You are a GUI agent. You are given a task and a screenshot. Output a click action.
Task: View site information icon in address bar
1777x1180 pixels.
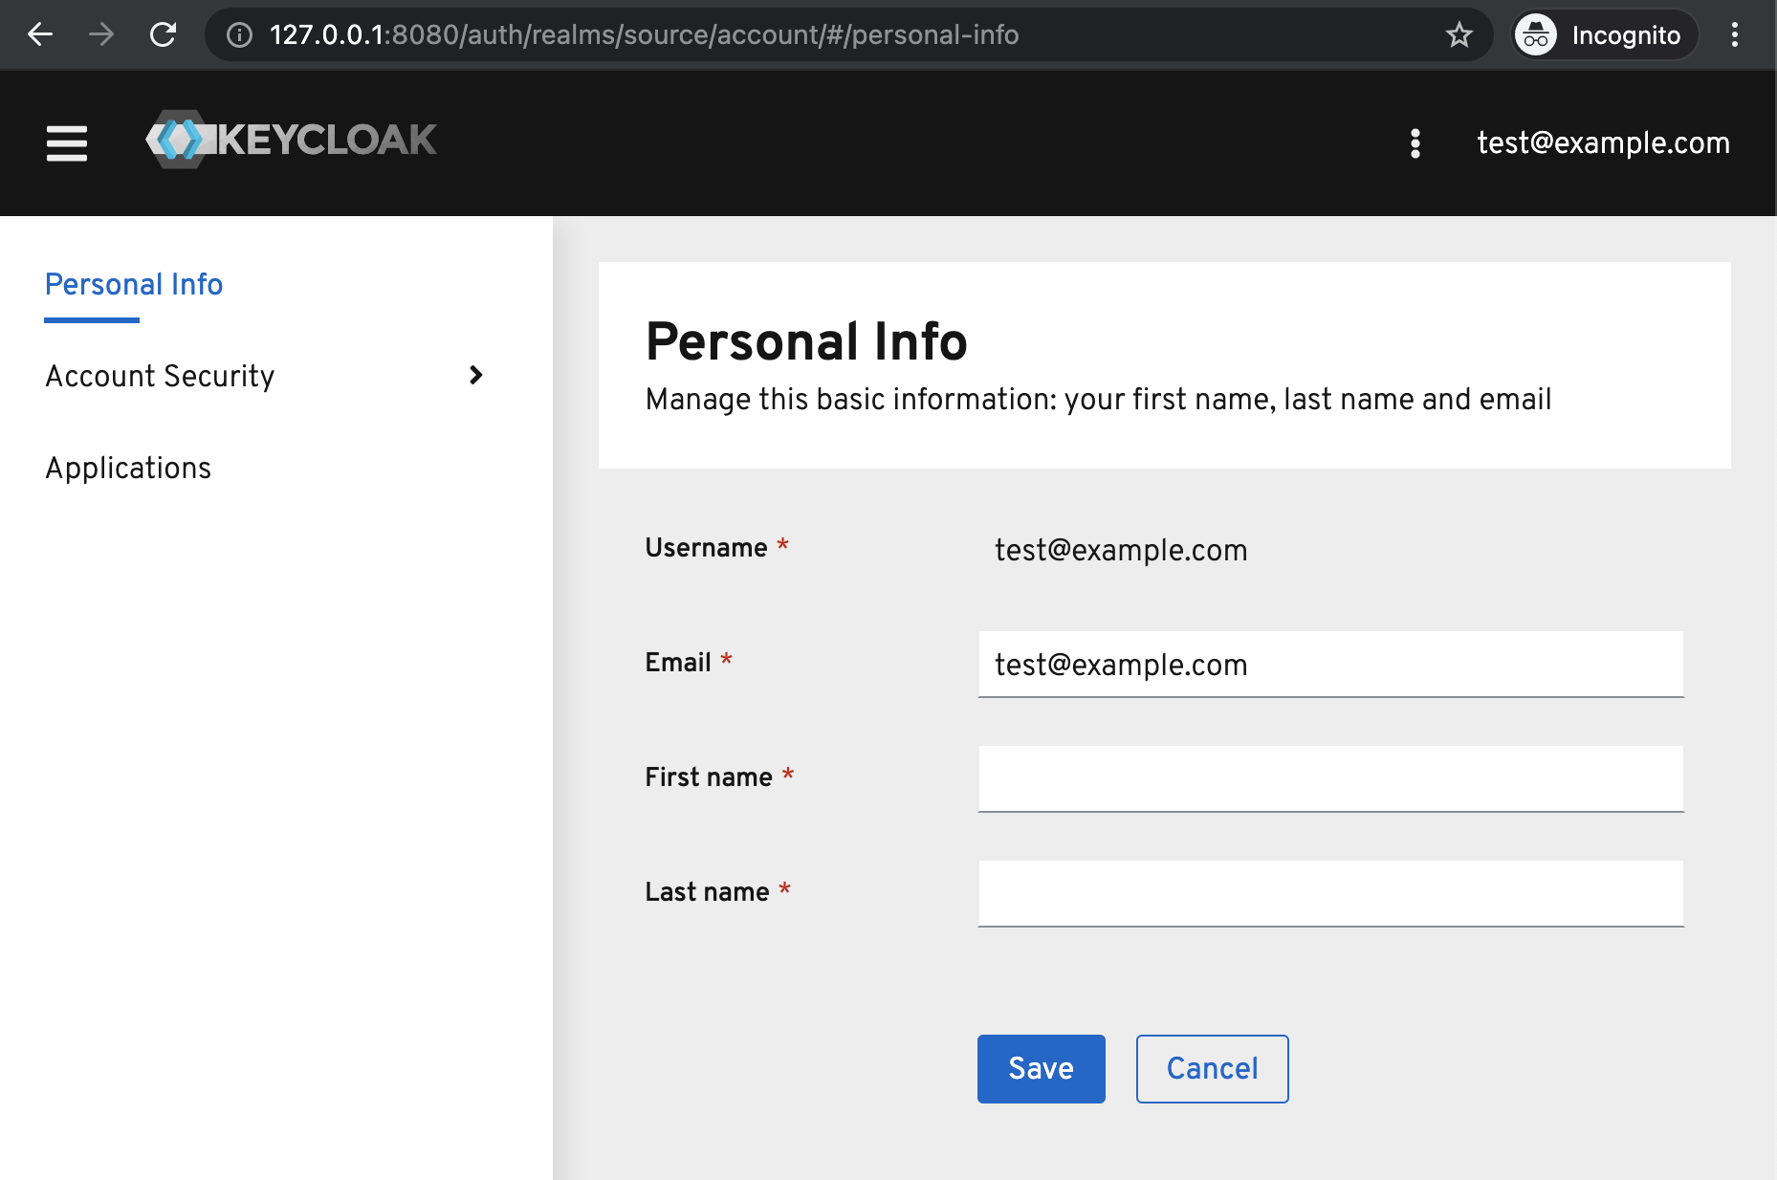[239, 35]
